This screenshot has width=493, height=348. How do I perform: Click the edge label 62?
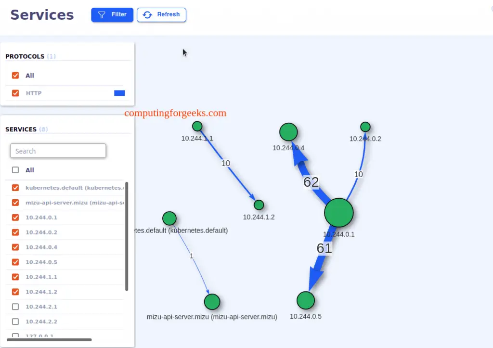click(311, 182)
